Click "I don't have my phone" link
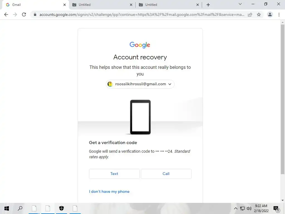 (x=109, y=191)
